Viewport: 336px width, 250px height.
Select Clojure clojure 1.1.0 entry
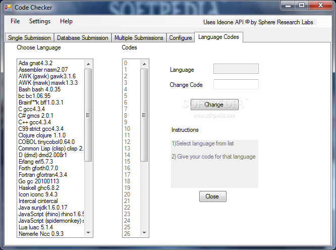[x=51, y=135]
